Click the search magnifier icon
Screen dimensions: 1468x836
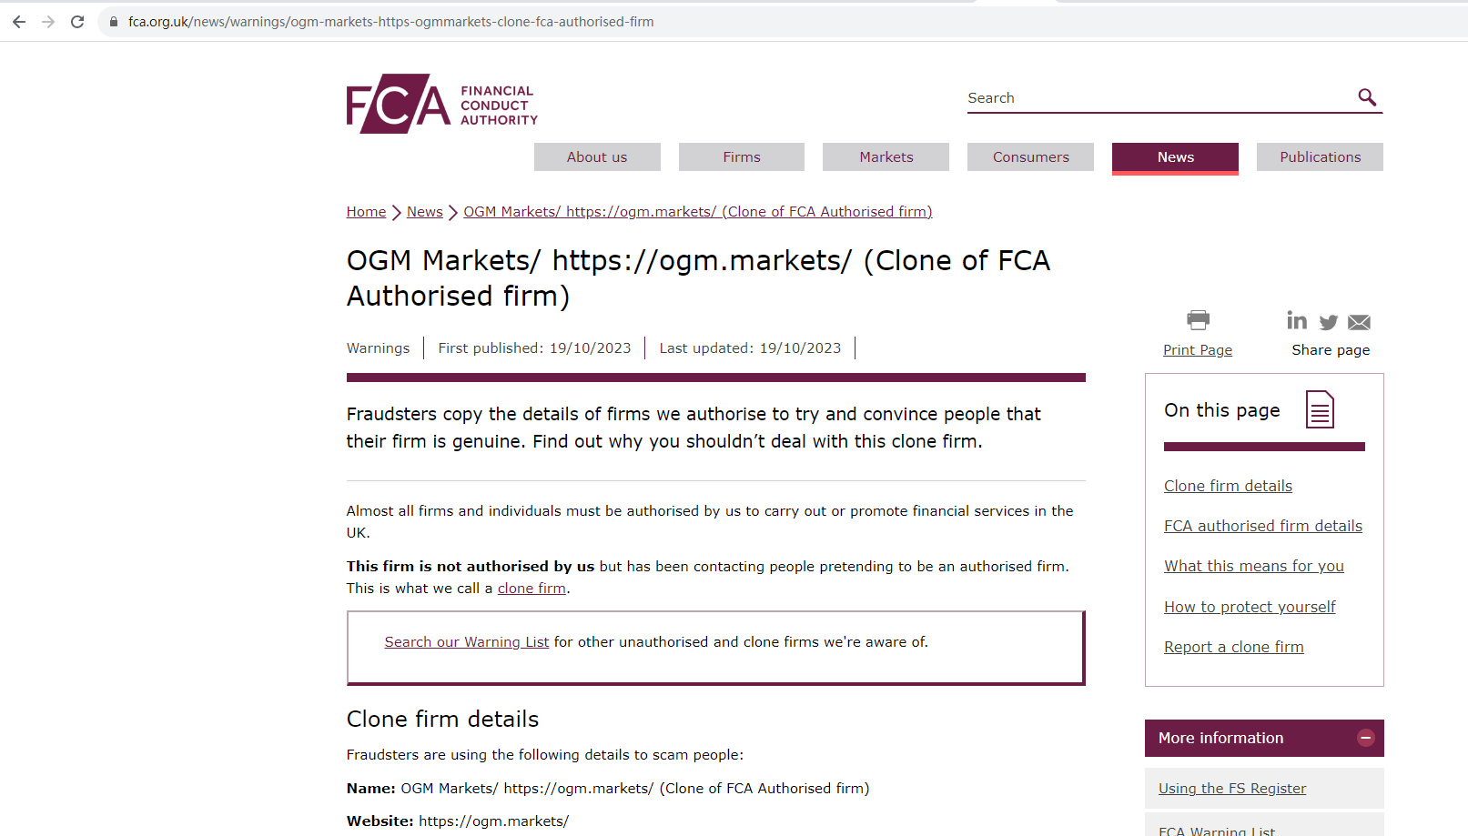click(x=1366, y=97)
